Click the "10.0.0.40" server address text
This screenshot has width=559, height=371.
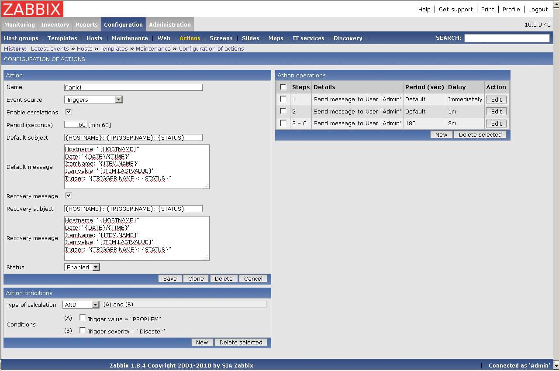click(x=538, y=25)
